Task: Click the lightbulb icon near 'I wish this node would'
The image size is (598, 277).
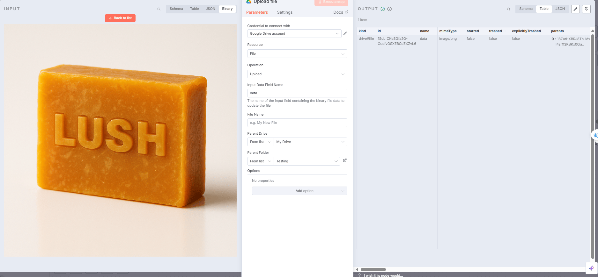Action: tap(359, 275)
